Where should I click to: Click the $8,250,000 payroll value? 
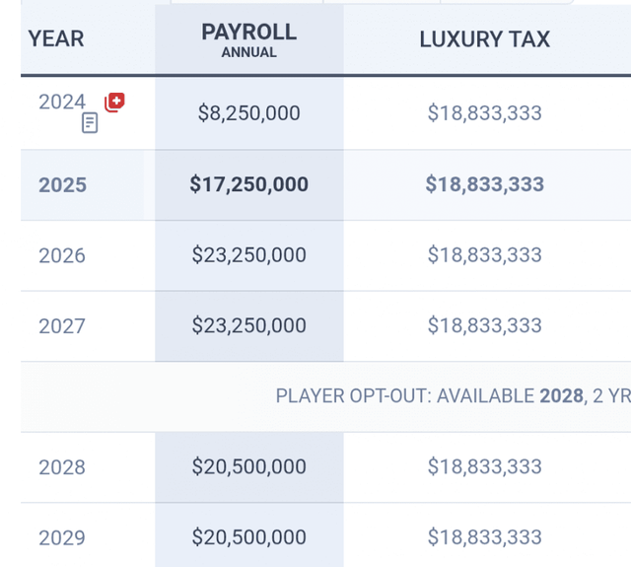pyautogui.click(x=248, y=113)
